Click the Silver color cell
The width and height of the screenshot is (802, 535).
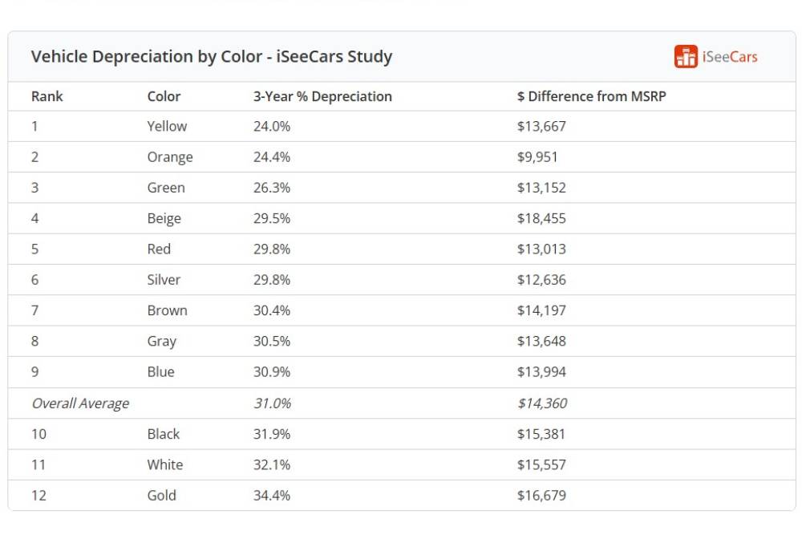pos(164,280)
